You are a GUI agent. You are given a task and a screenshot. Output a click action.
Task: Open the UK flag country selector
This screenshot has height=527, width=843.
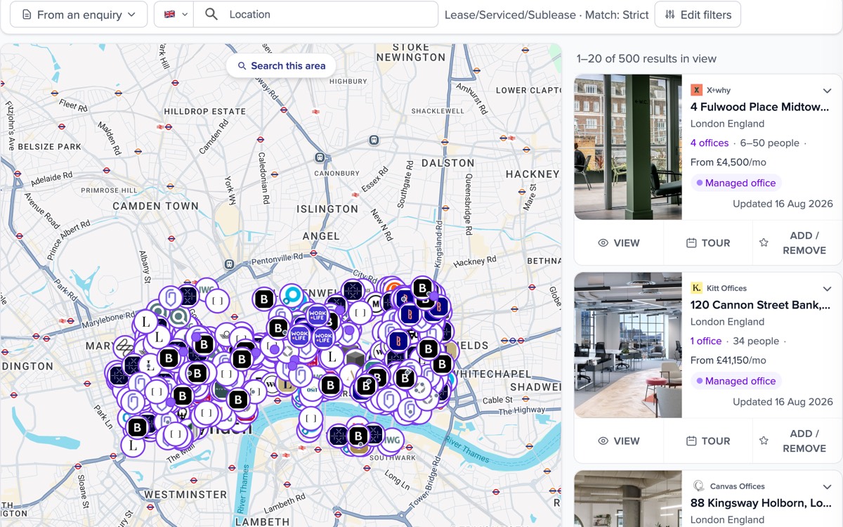[174, 14]
